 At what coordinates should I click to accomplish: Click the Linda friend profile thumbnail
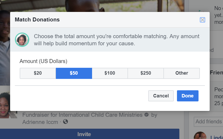click(x=200, y=136)
